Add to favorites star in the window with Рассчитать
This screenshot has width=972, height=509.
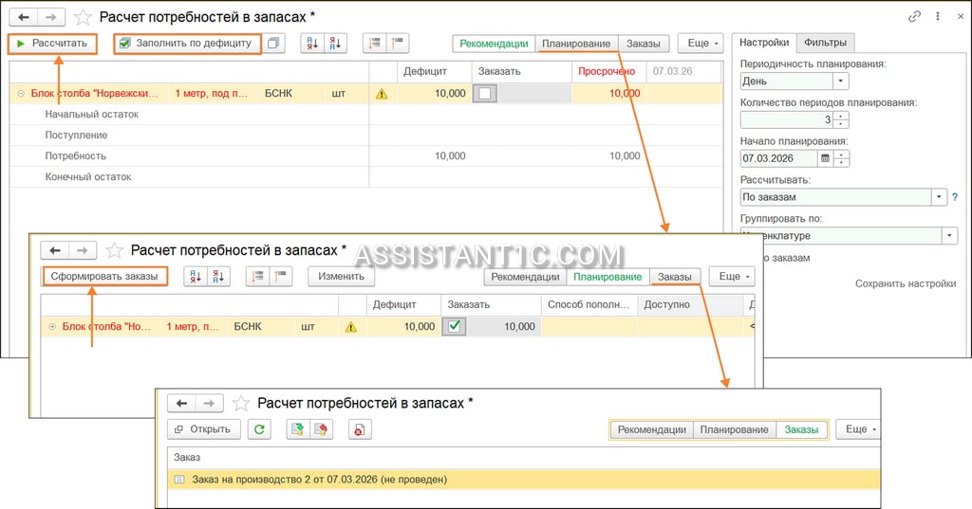coord(84,17)
